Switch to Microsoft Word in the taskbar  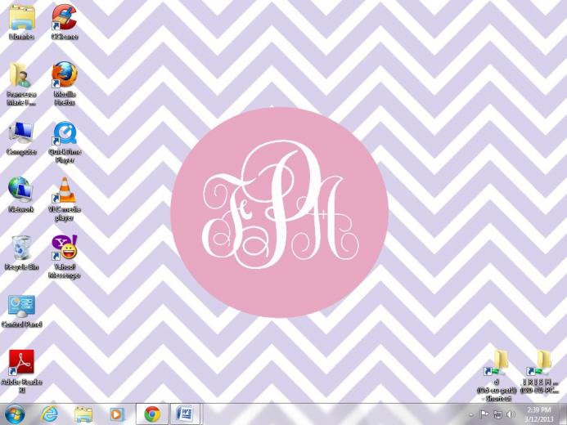(x=185, y=414)
